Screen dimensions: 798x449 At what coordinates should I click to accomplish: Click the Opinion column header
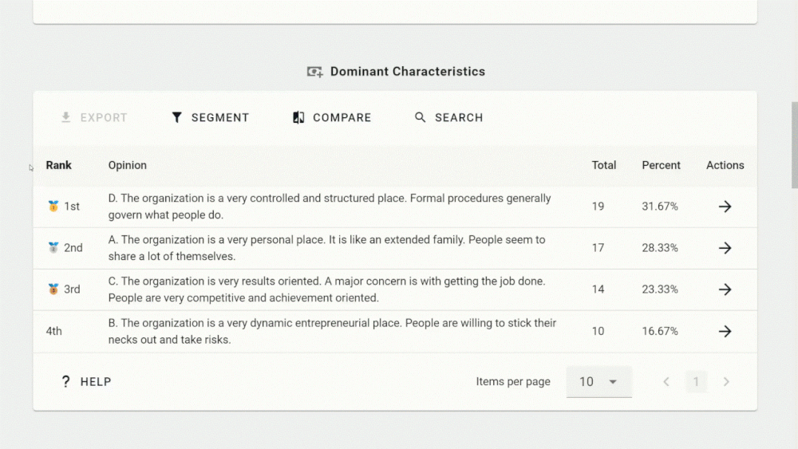pos(128,165)
